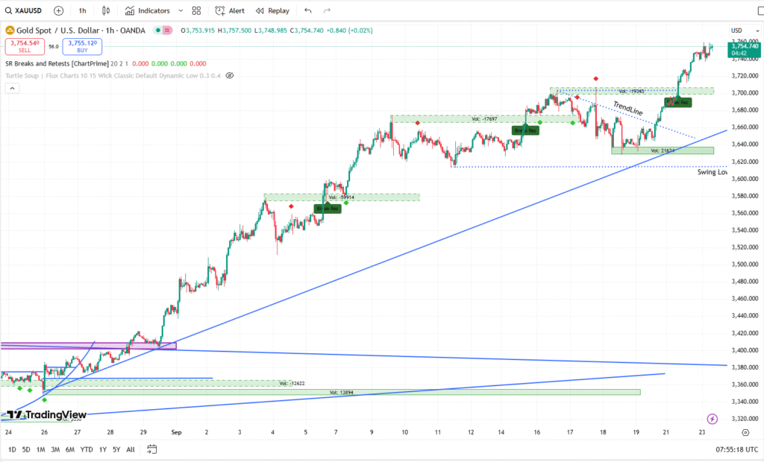Screen dimensions: 764x462
Task: Click the SELL 3,754.54 button
Action: (x=24, y=45)
